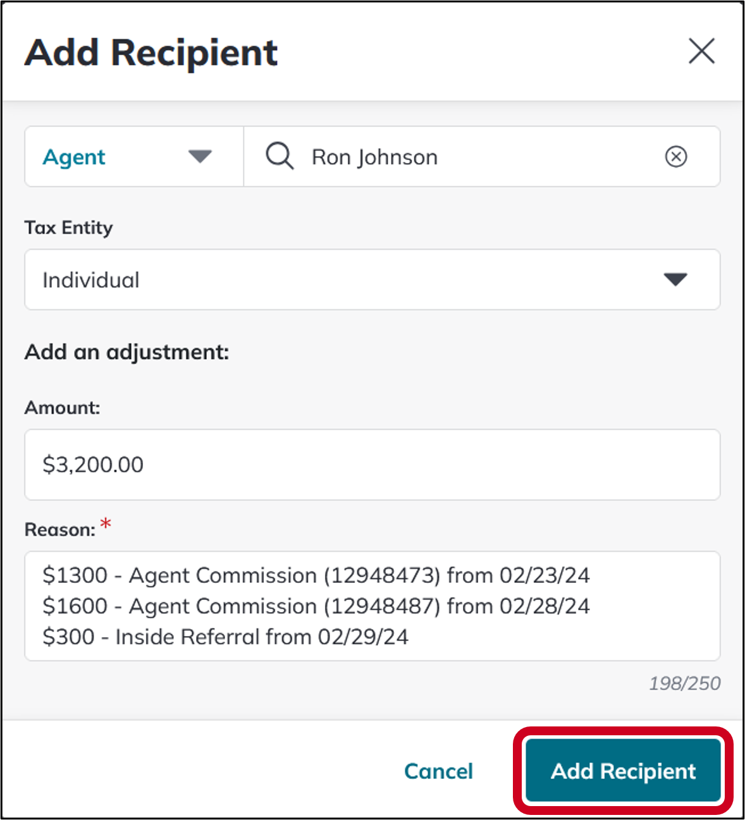Click the arrow next to Agent
The height and width of the screenshot is (820, 745).
(200, 156)
